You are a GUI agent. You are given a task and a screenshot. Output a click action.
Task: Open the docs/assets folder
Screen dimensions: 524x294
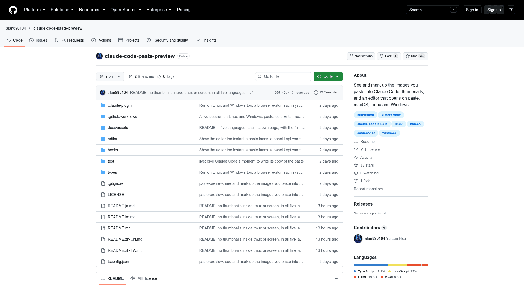click(118, 128)
